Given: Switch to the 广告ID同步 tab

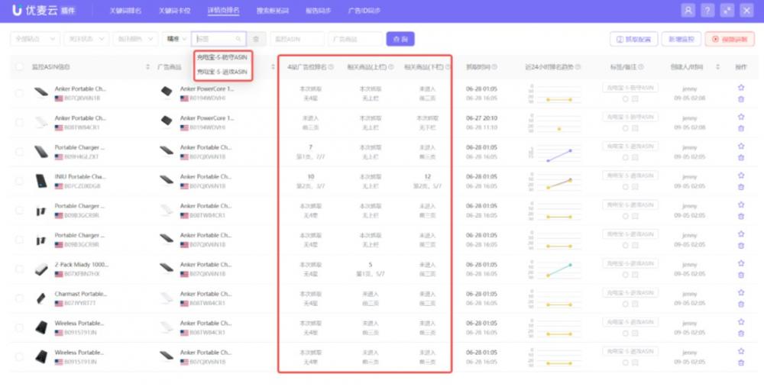Looking at the screenshot, I should tap(364, 11).
